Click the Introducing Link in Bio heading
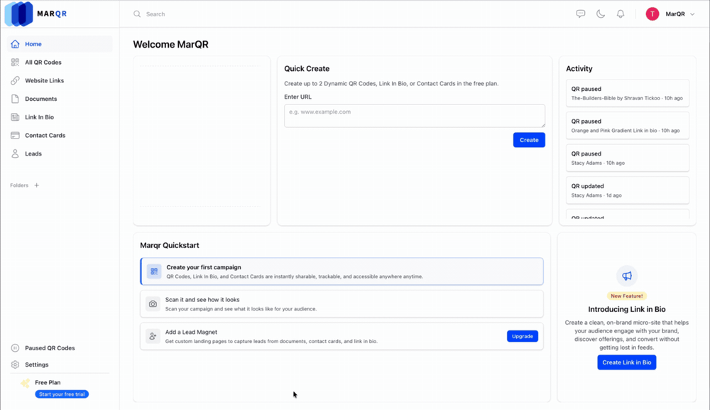 [627, 309]
